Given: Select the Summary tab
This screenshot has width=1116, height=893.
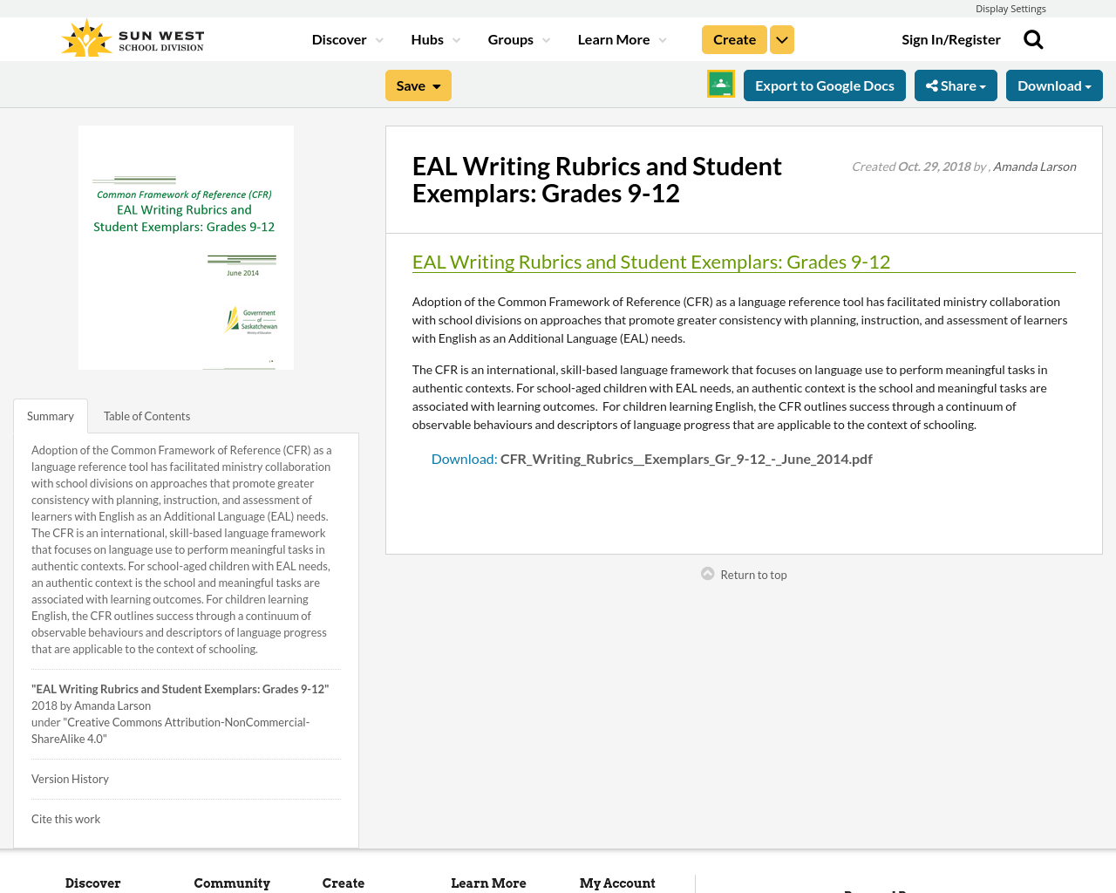Looking at the screenshot, I should pos(50,414).
